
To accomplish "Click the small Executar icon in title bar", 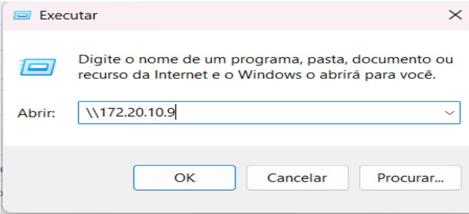I will coord(22,15).
